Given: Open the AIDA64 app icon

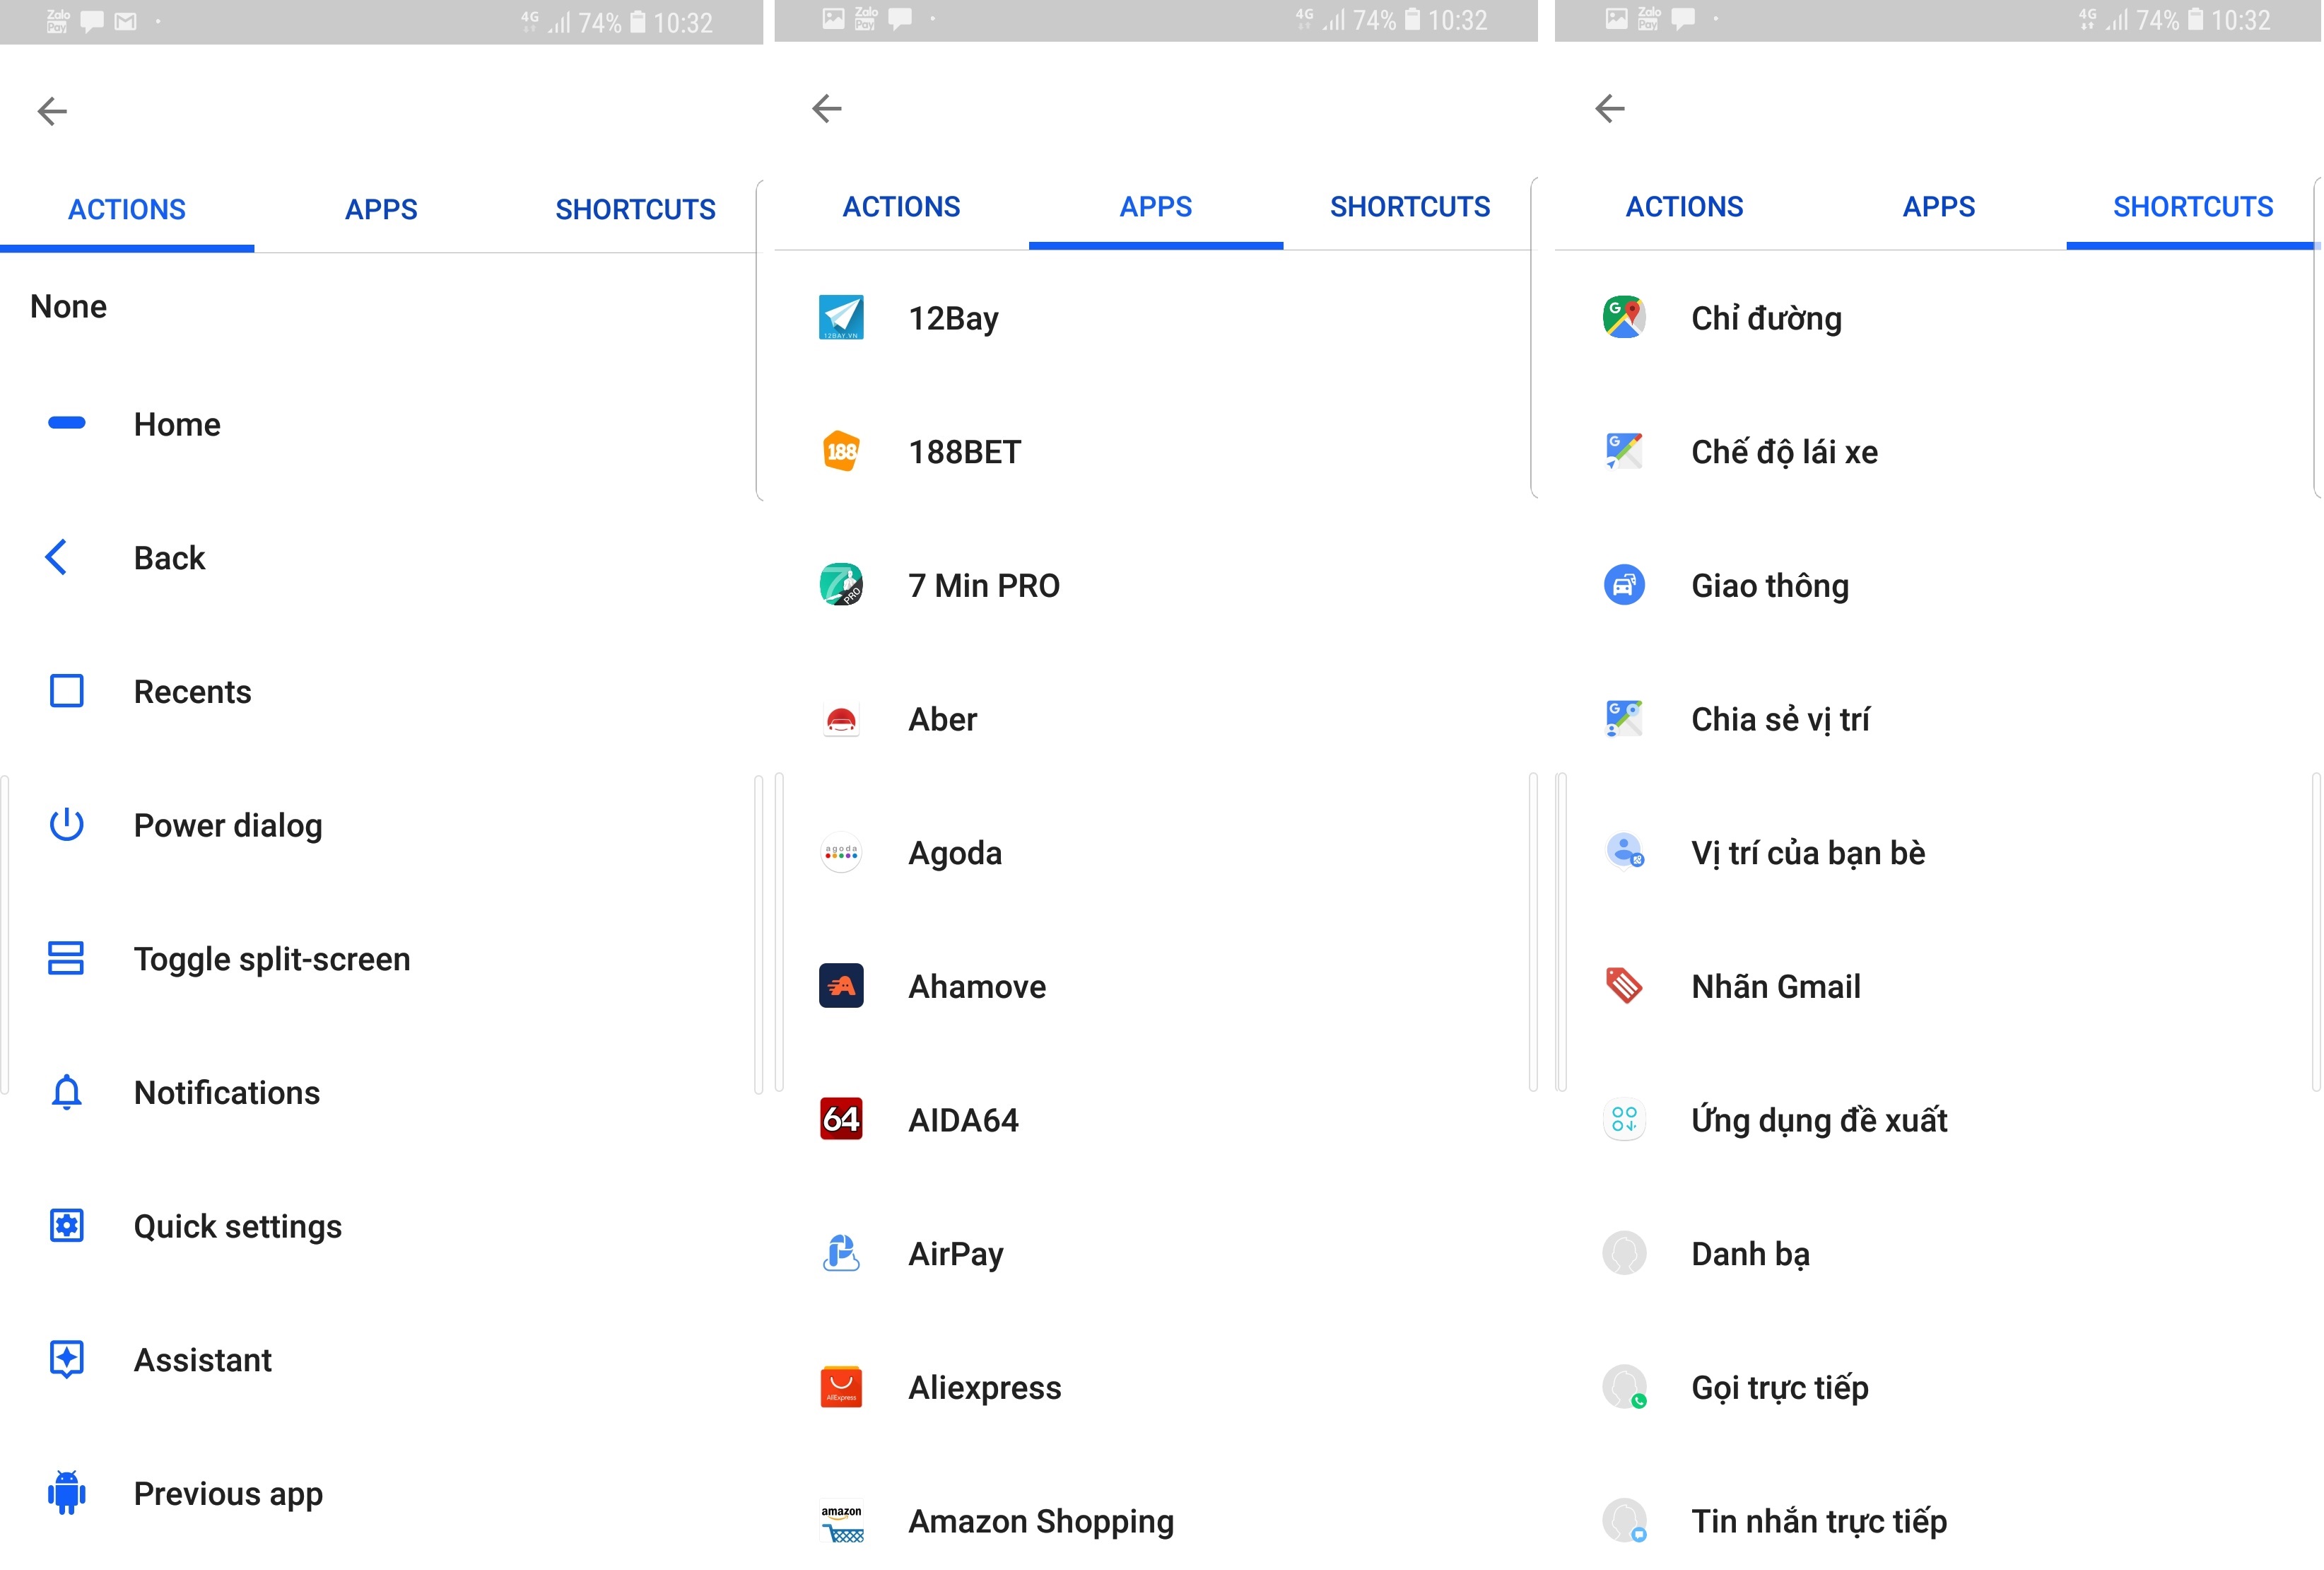Looking at the screenshot, I should pyautogui.click(x=841, y=1119).
